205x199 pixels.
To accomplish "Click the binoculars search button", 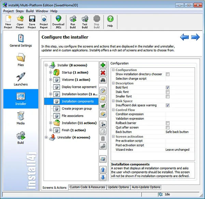I will click(103, 80).
